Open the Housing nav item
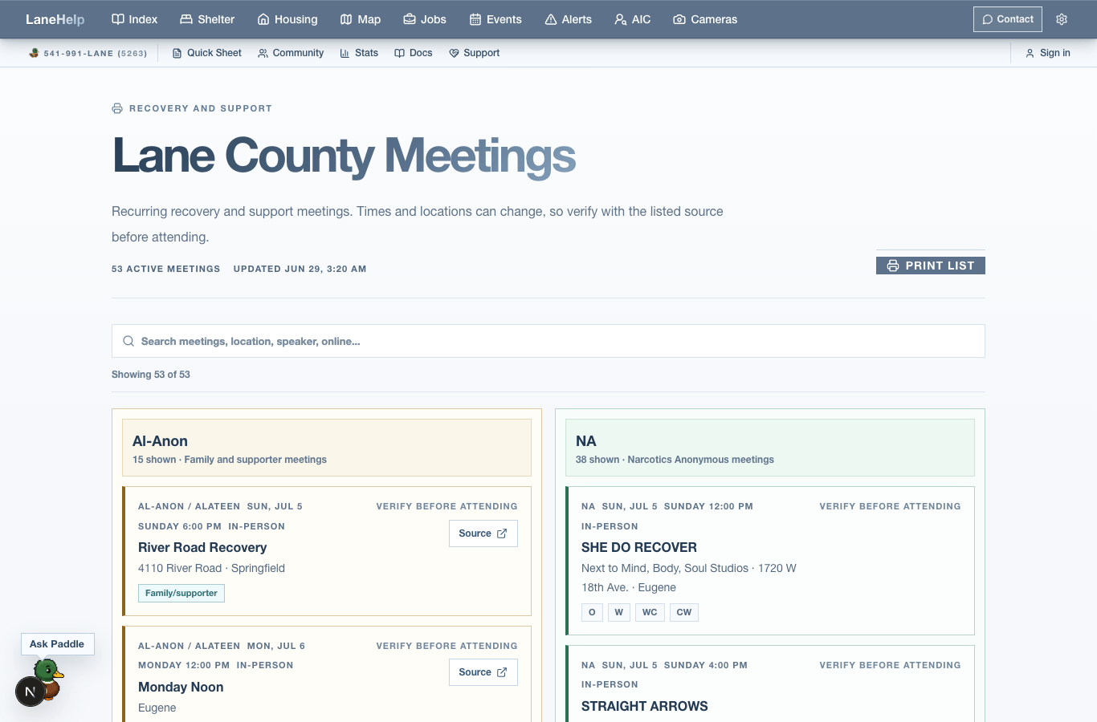Image resolution: width=1097 pixels, height=722 pixels. pos(288,19)
